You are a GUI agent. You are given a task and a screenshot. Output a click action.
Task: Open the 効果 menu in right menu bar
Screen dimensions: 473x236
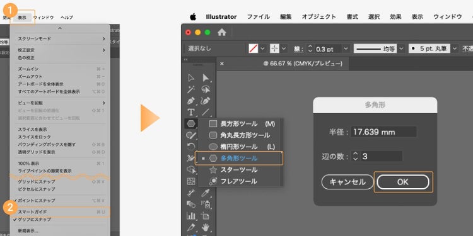pos(395,17)
